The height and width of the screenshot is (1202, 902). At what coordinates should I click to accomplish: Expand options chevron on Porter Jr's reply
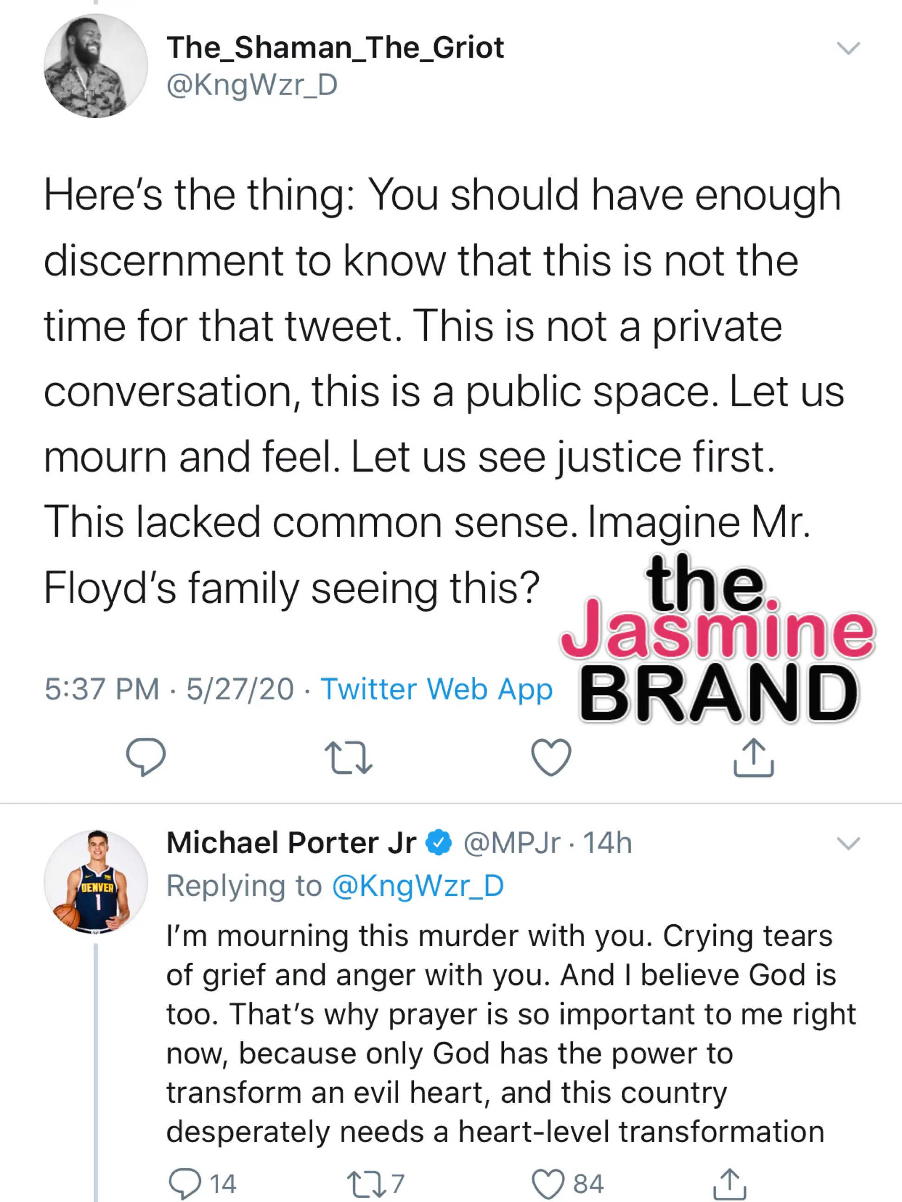click(848, 844)
